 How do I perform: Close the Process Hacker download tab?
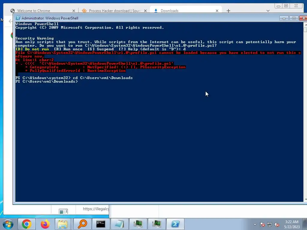pos(145,11)
